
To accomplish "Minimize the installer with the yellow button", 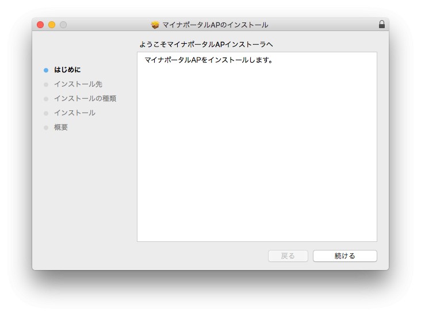I will click(x=52, y=25).
